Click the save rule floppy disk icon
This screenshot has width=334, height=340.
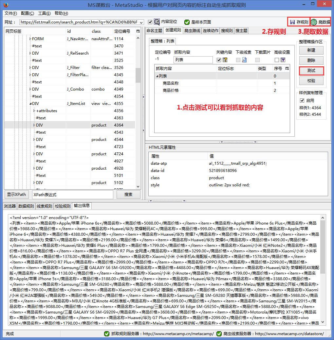(x=292, y=22)
